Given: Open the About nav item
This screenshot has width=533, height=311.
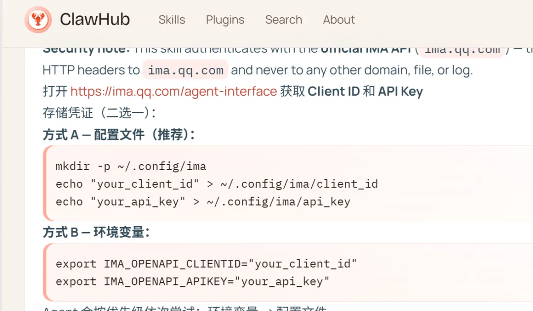Looking at the screenshot, I should coord(339,20).
